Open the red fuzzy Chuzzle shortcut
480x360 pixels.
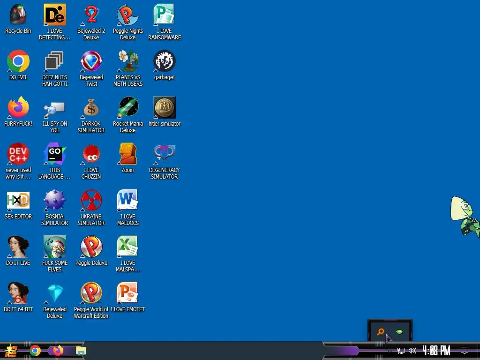coord(91,154)
